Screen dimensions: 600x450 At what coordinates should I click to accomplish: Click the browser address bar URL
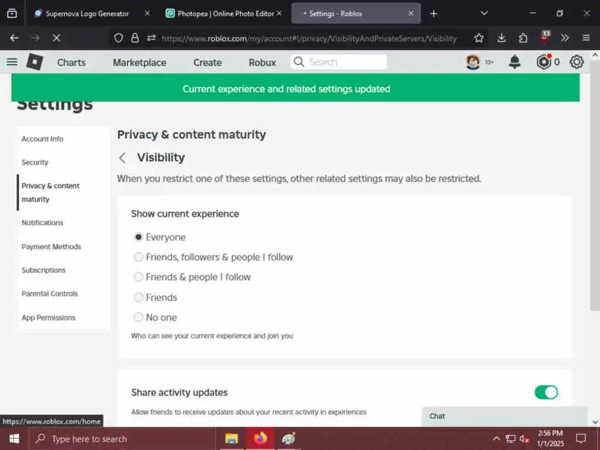(x=309, y=38)
